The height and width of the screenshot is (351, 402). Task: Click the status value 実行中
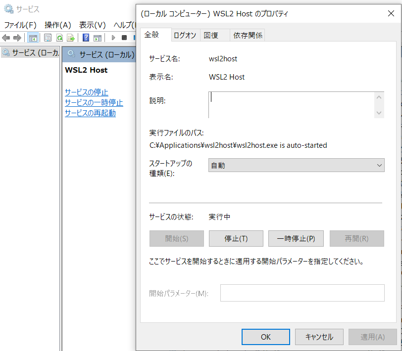click(x=219, y=217)
